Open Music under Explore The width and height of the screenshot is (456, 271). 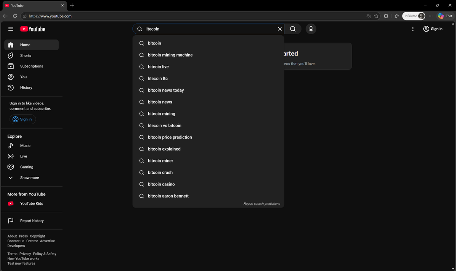pyautogui.click(x=32, y=146)
